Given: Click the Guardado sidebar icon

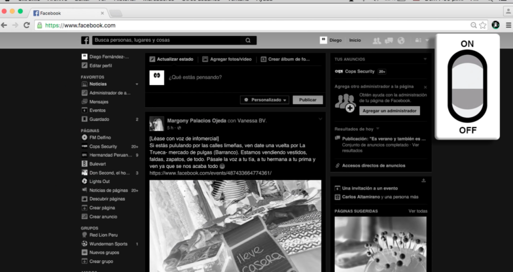Looking at the screenshot, I should pyautogui.click(x=85, y=119).
